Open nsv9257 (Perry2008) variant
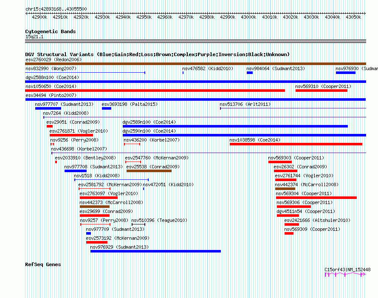This screenshot has height=298, width=378. pos(96,224)
